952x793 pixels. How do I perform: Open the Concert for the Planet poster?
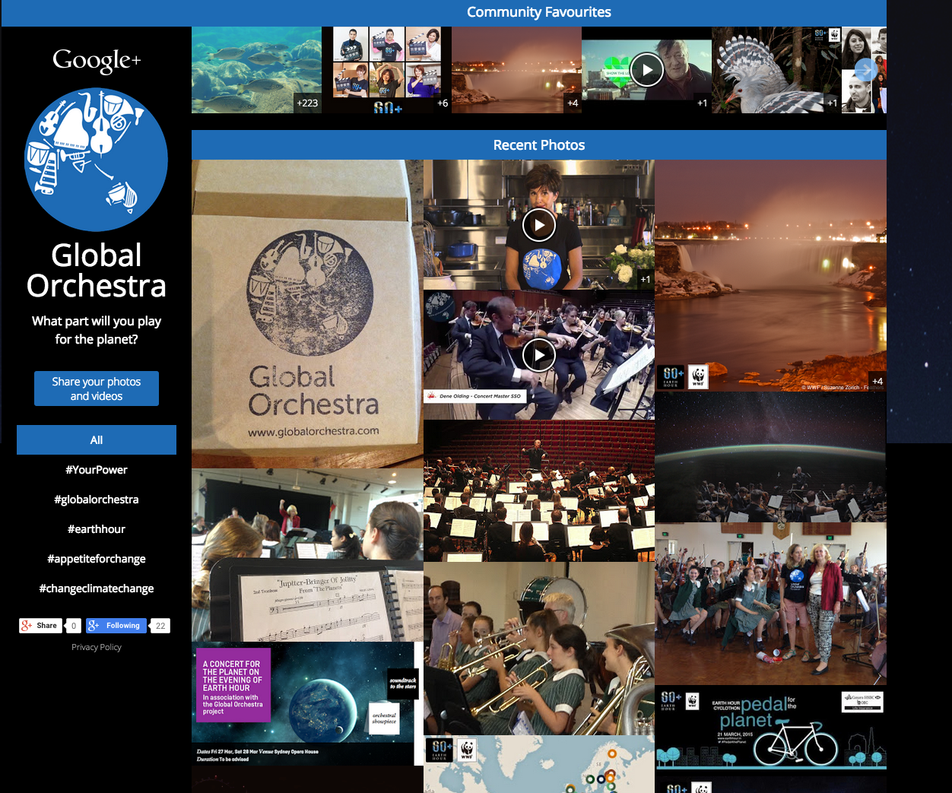click(307, 703)
